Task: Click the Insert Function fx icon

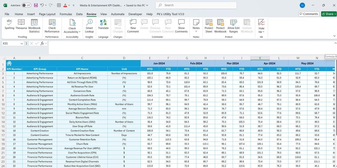Action: point(42,44)
